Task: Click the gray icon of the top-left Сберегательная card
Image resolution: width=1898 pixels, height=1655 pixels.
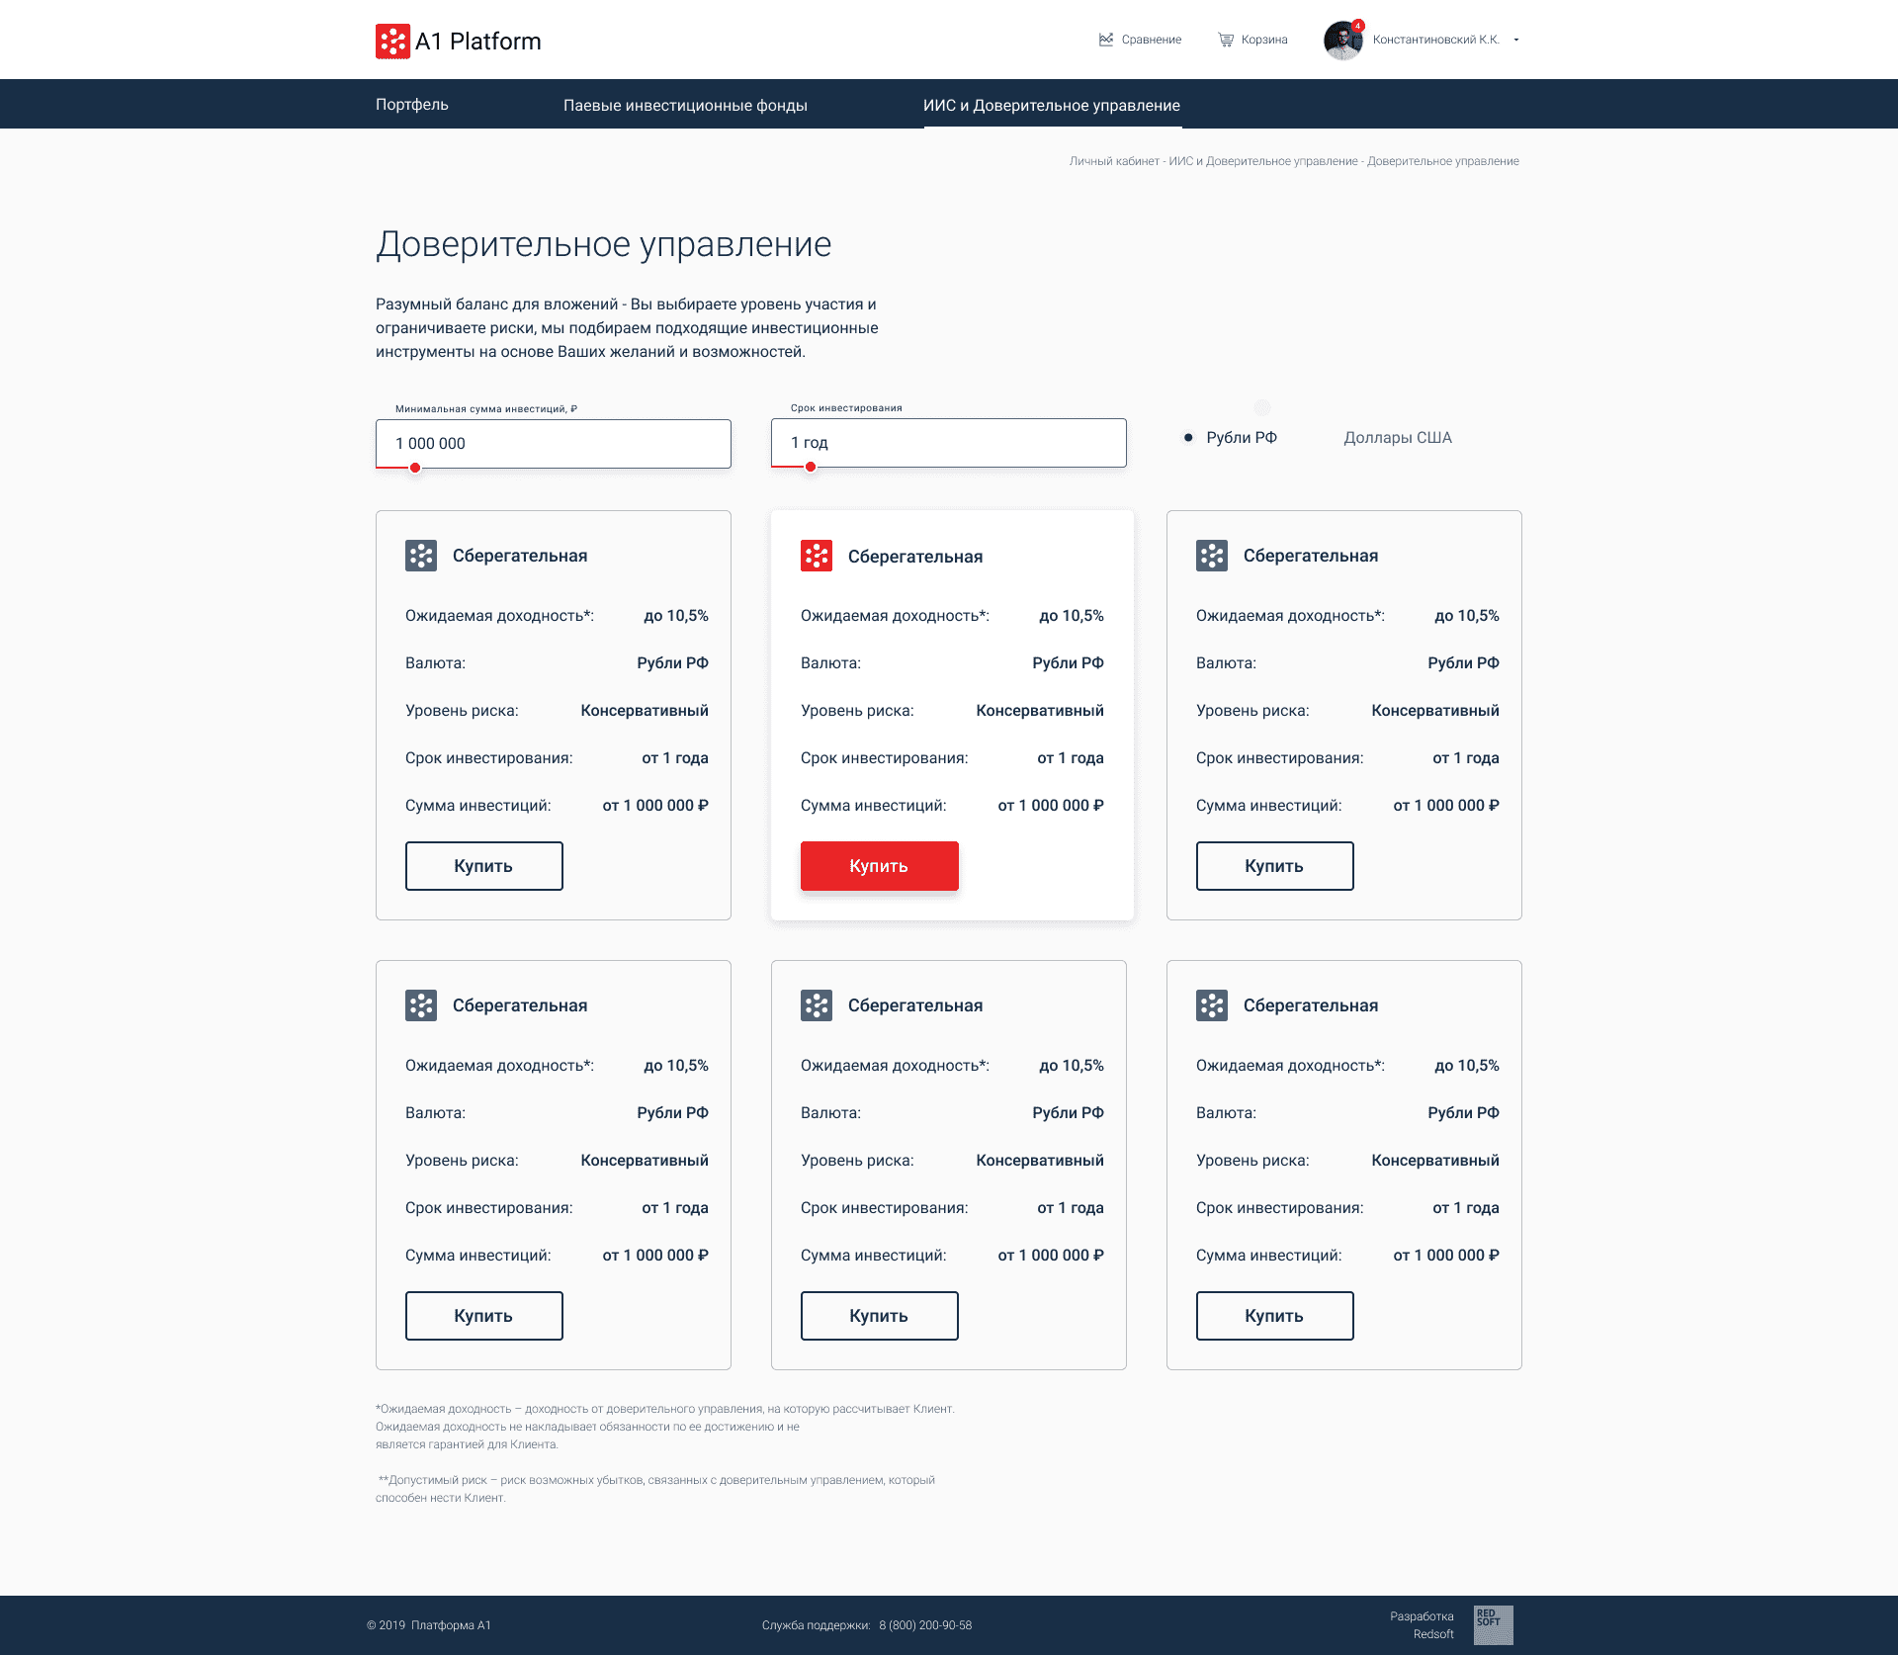Action: 421,556
